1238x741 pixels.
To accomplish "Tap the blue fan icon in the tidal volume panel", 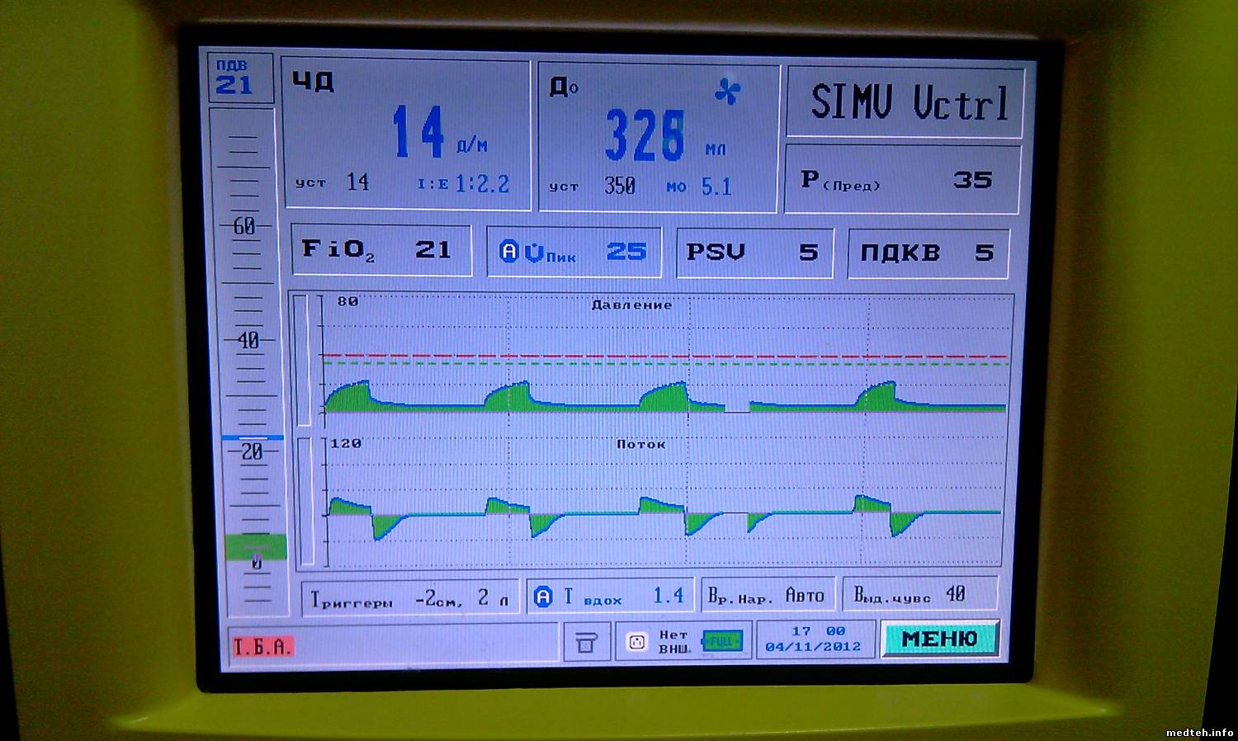I will [727, 92].
